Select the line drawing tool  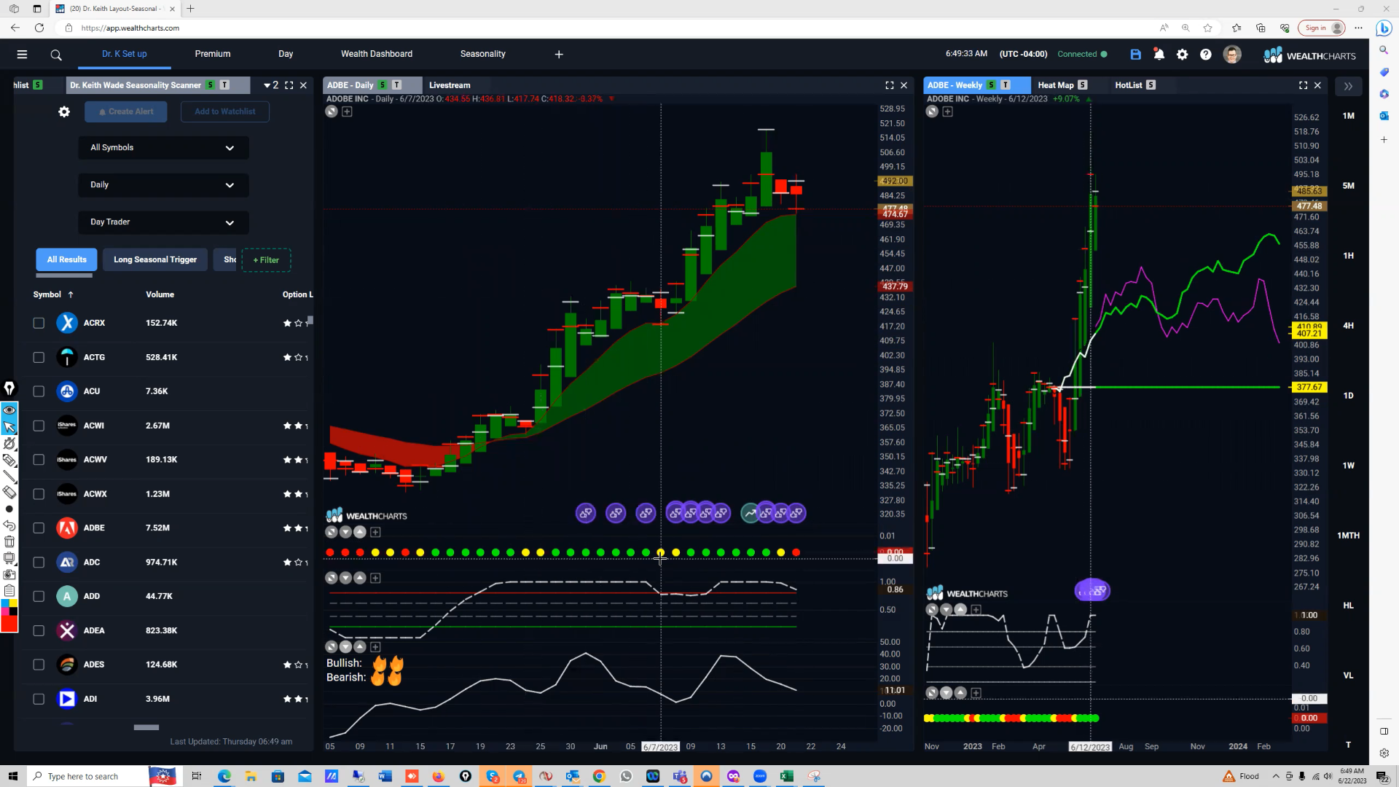tap(9, 477)
